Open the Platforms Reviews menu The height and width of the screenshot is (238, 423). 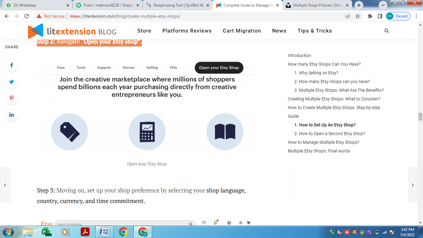[187, 31]
